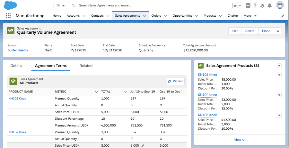Open the Orders tab
289x148 pixels.
[156, 16]
